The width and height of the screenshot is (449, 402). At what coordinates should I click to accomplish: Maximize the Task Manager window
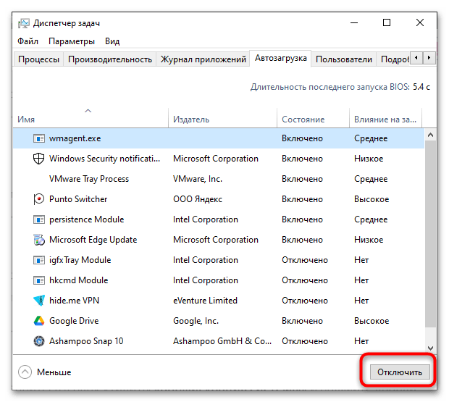(x=387, y=23)
